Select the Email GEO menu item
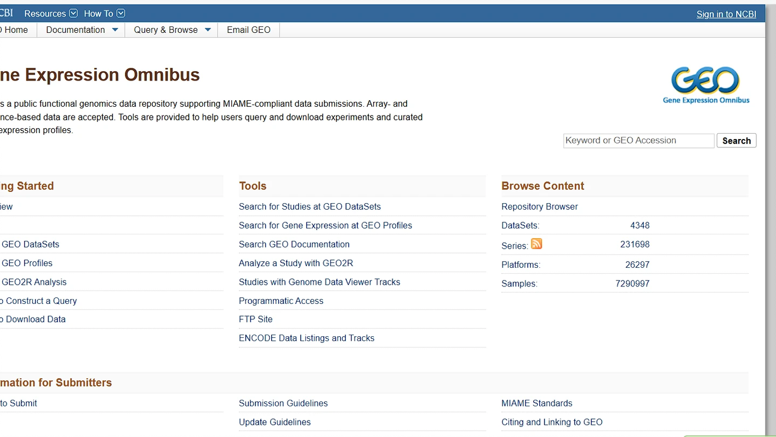 pos(249,30)
